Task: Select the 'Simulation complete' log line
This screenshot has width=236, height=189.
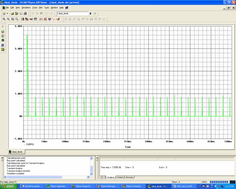Action: tap(16, 173)
